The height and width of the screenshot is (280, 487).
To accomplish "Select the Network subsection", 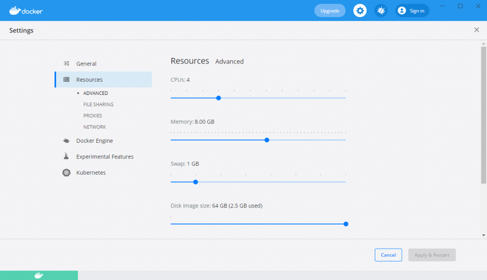I will pos(94,127).
